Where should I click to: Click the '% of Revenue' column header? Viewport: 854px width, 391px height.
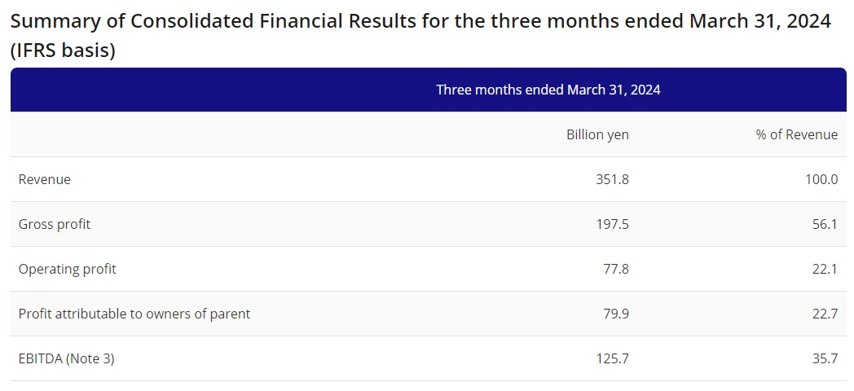[796, 134]
